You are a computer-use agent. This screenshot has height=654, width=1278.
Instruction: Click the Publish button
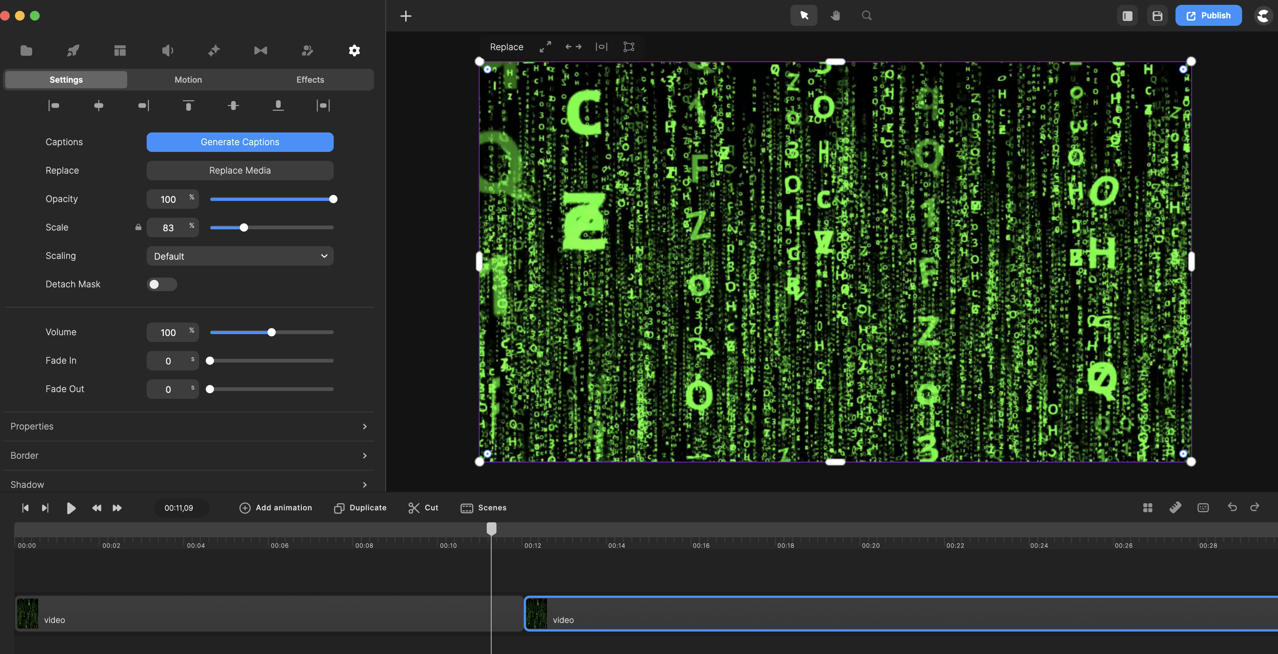pyautogui.click(x=1208, y=15)
